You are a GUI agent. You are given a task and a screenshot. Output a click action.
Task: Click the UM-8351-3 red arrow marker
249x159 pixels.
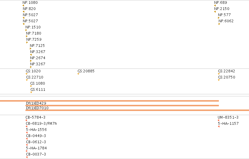pyautogui.click(x=219, y=120)
